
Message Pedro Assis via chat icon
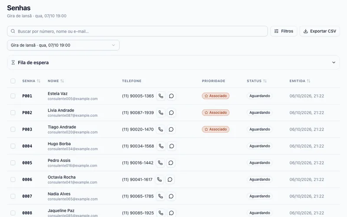coord(171,163)
